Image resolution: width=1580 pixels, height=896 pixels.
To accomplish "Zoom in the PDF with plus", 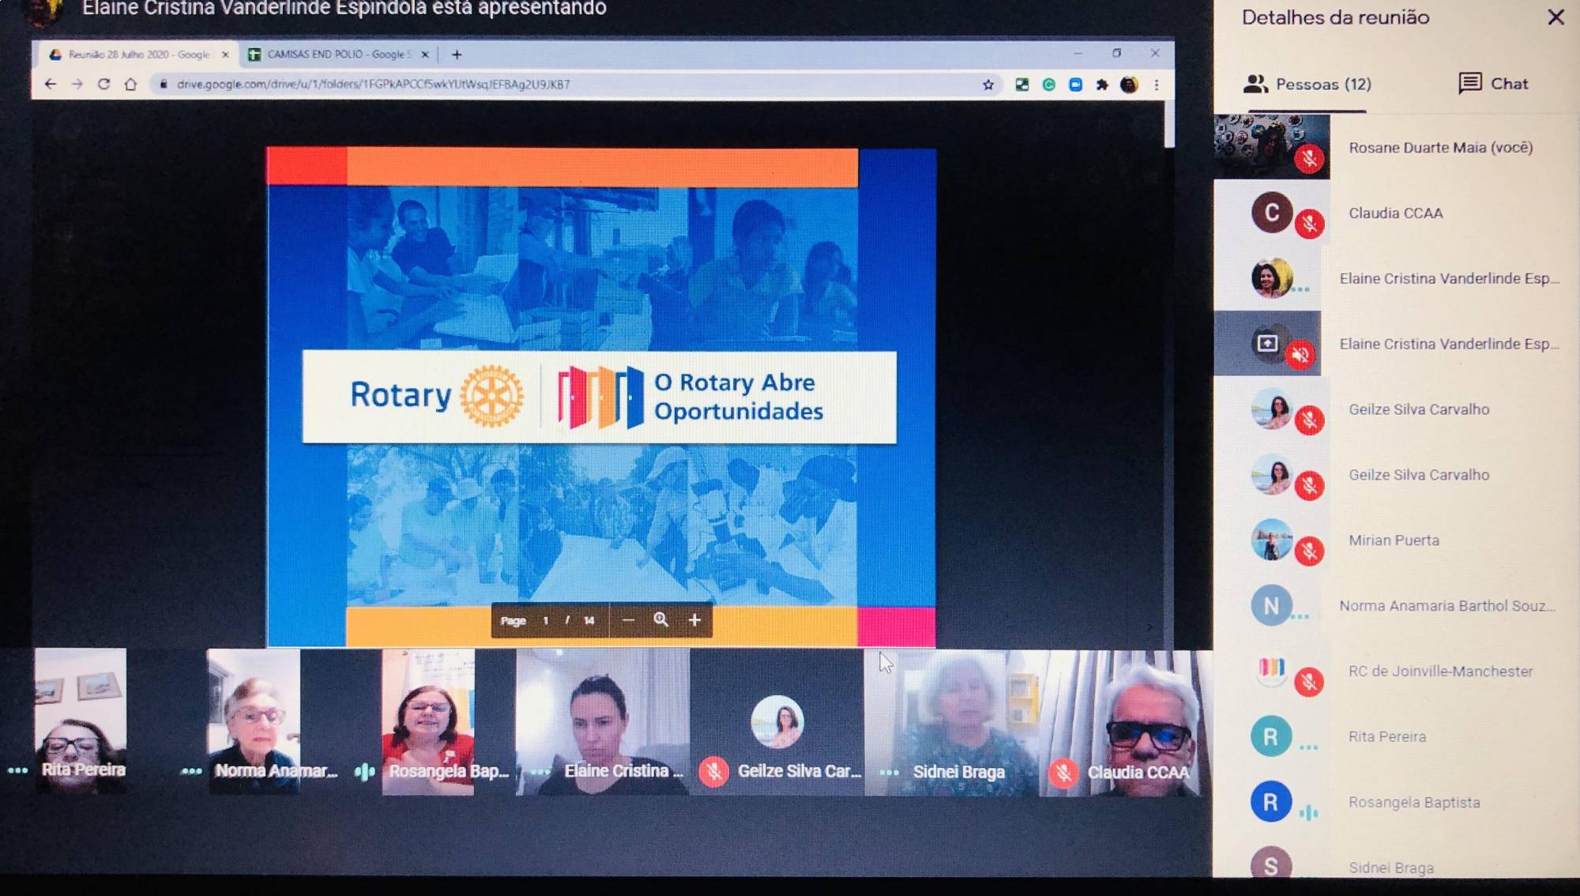I will coord(694,620).
